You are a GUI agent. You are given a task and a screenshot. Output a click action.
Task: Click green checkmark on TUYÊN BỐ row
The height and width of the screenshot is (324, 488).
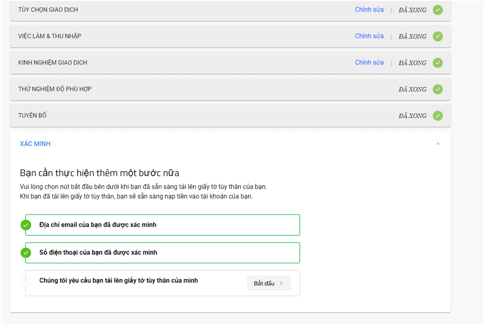point(438,116)
